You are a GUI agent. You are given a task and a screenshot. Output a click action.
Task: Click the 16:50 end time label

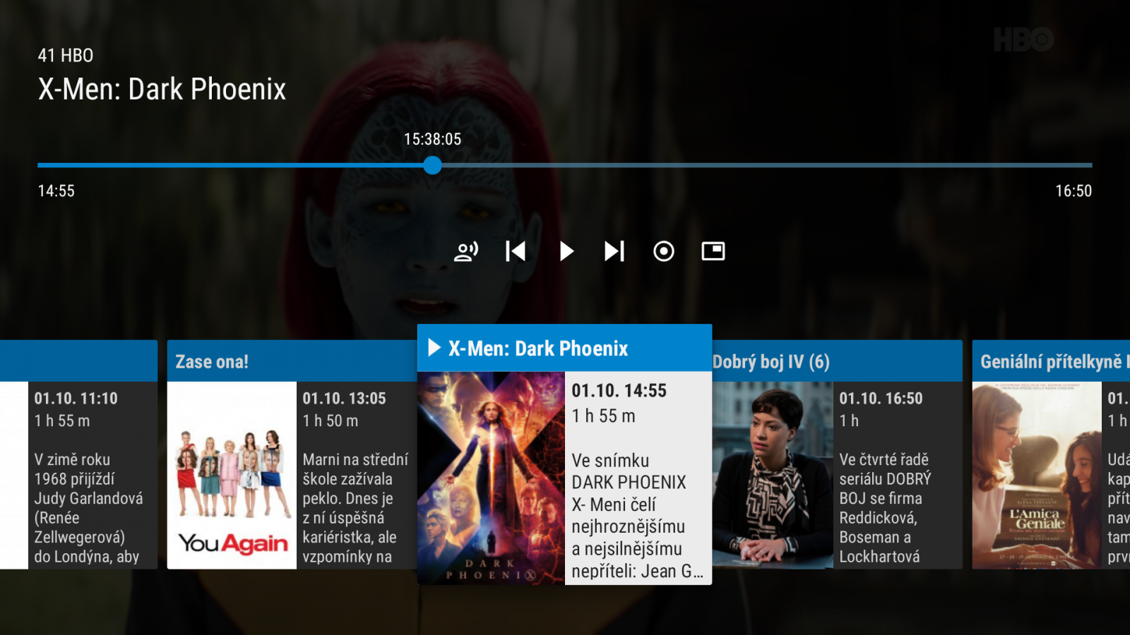pos(1073,191)
